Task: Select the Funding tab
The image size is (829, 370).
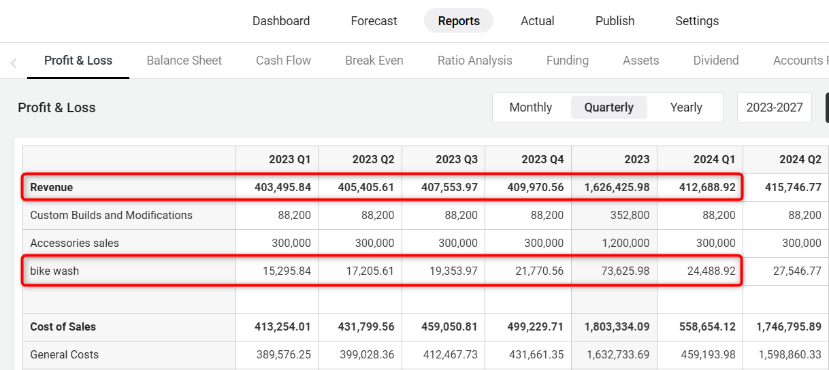Action: [567, 61]
